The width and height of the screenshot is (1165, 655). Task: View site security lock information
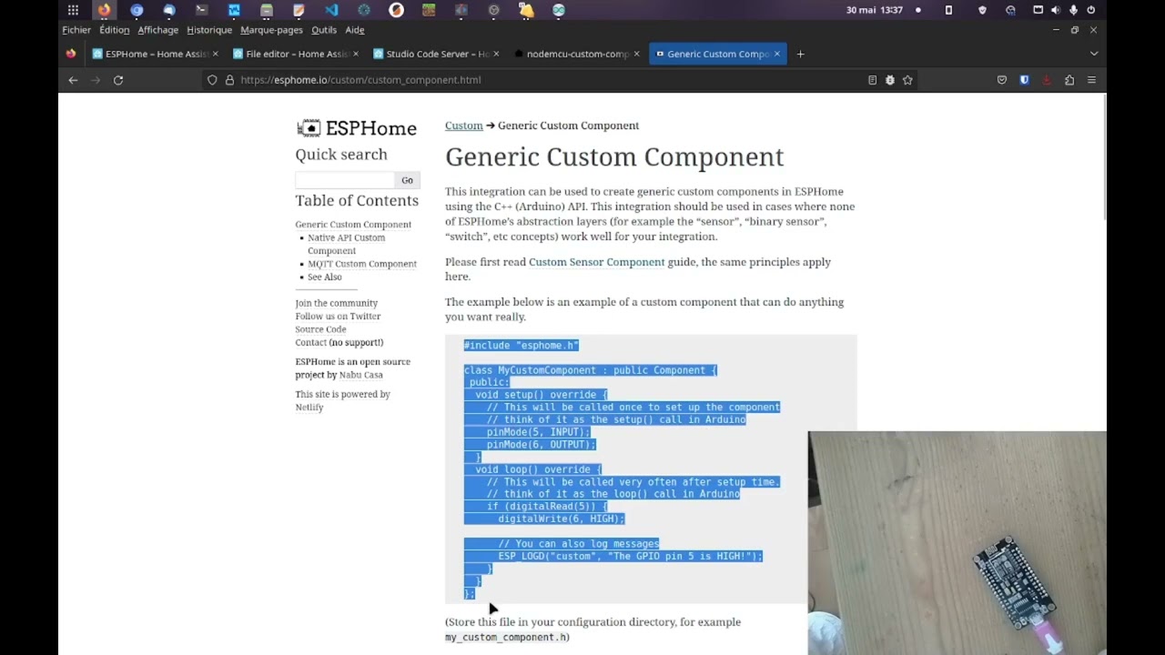(x=229, y=80)
